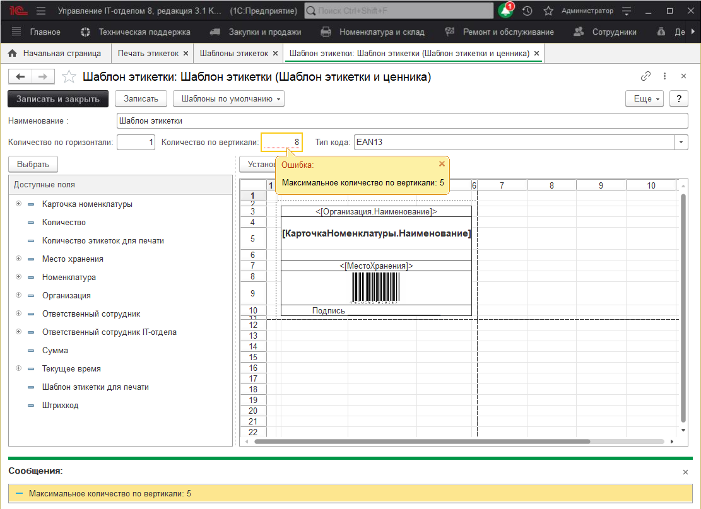Close the error popup tooltip
Screen dimensions: 701x509
tap(442, 163)
